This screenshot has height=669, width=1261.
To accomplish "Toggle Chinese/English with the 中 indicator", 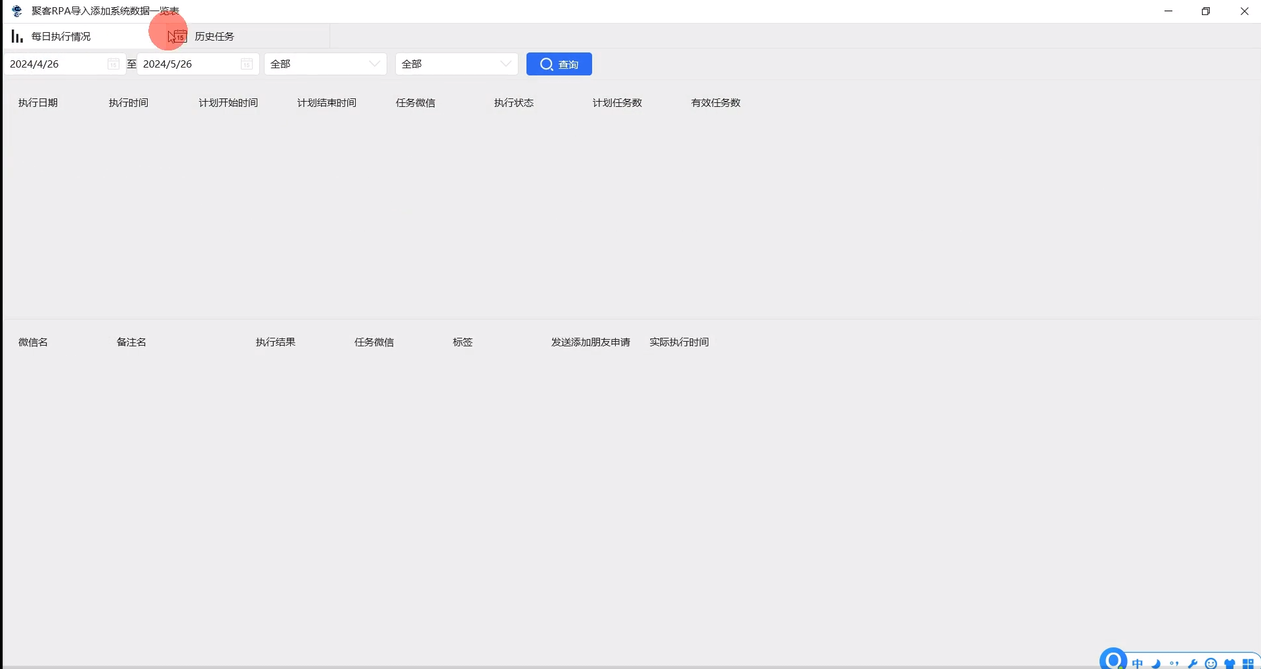I will click(x=1138, y=663).
